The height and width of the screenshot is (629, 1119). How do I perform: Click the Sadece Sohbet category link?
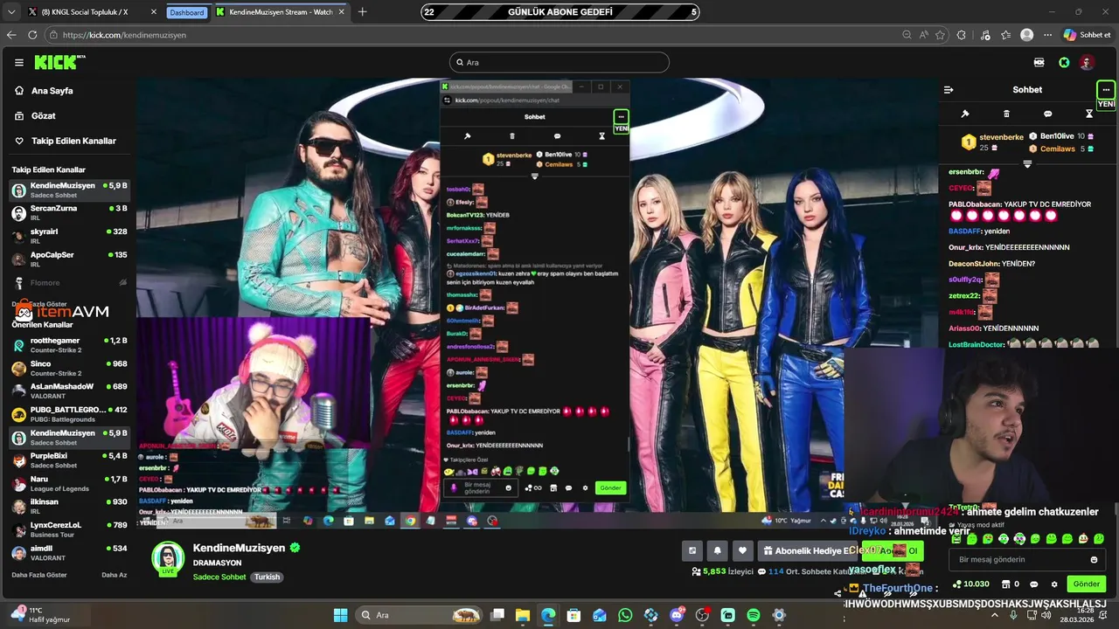pyautogui.click(x=219, y=577)
